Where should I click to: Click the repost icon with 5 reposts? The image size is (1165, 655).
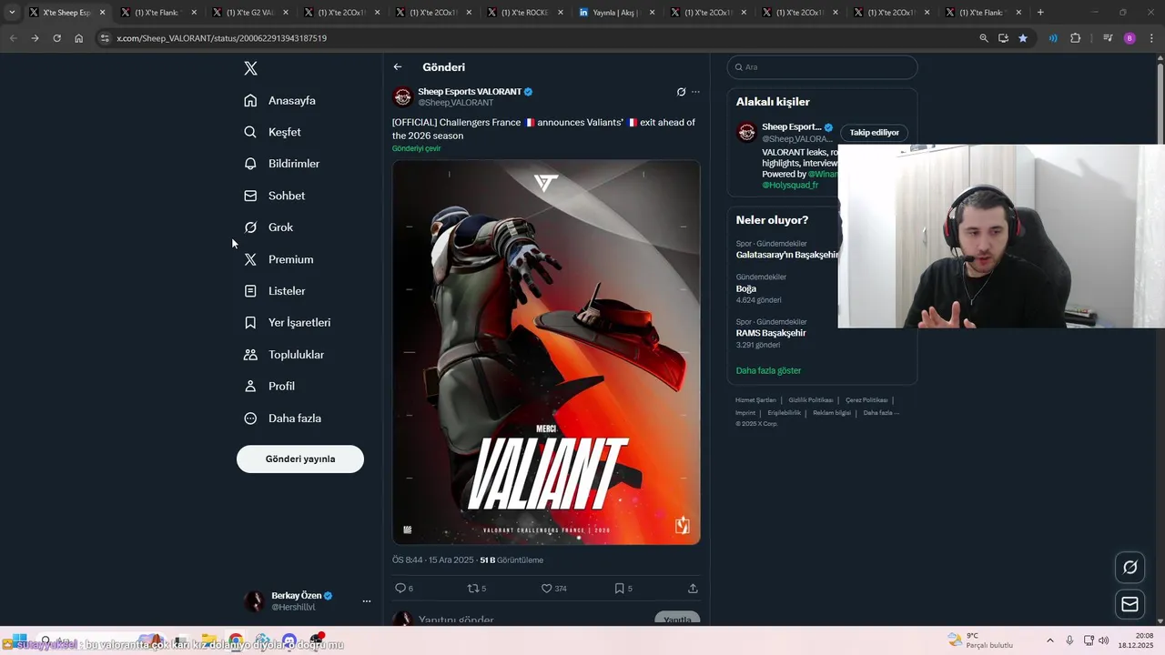pos(472,589)
